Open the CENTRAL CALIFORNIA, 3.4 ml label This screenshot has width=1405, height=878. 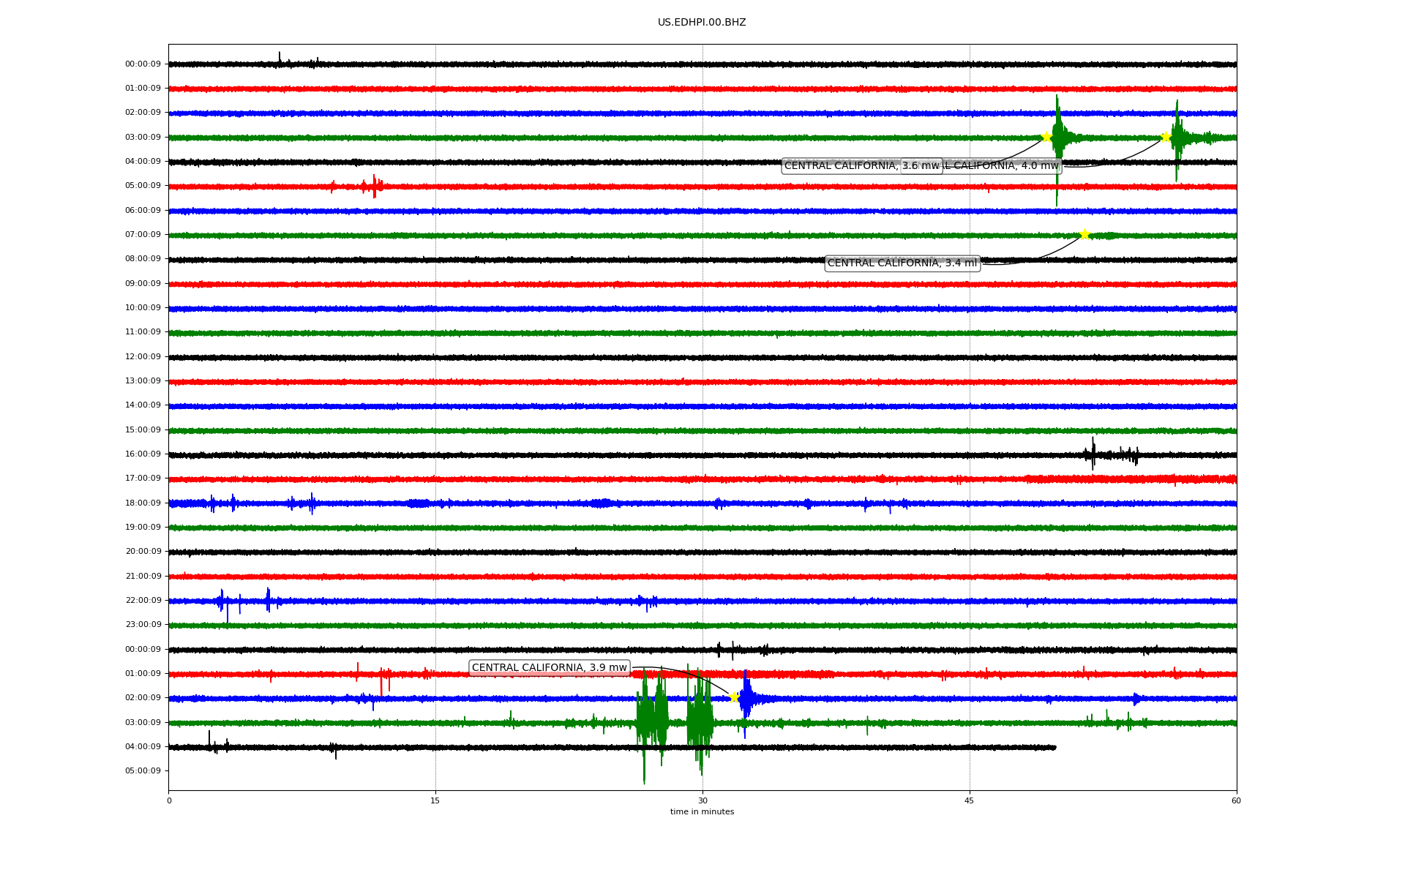(x=902, y=263)
